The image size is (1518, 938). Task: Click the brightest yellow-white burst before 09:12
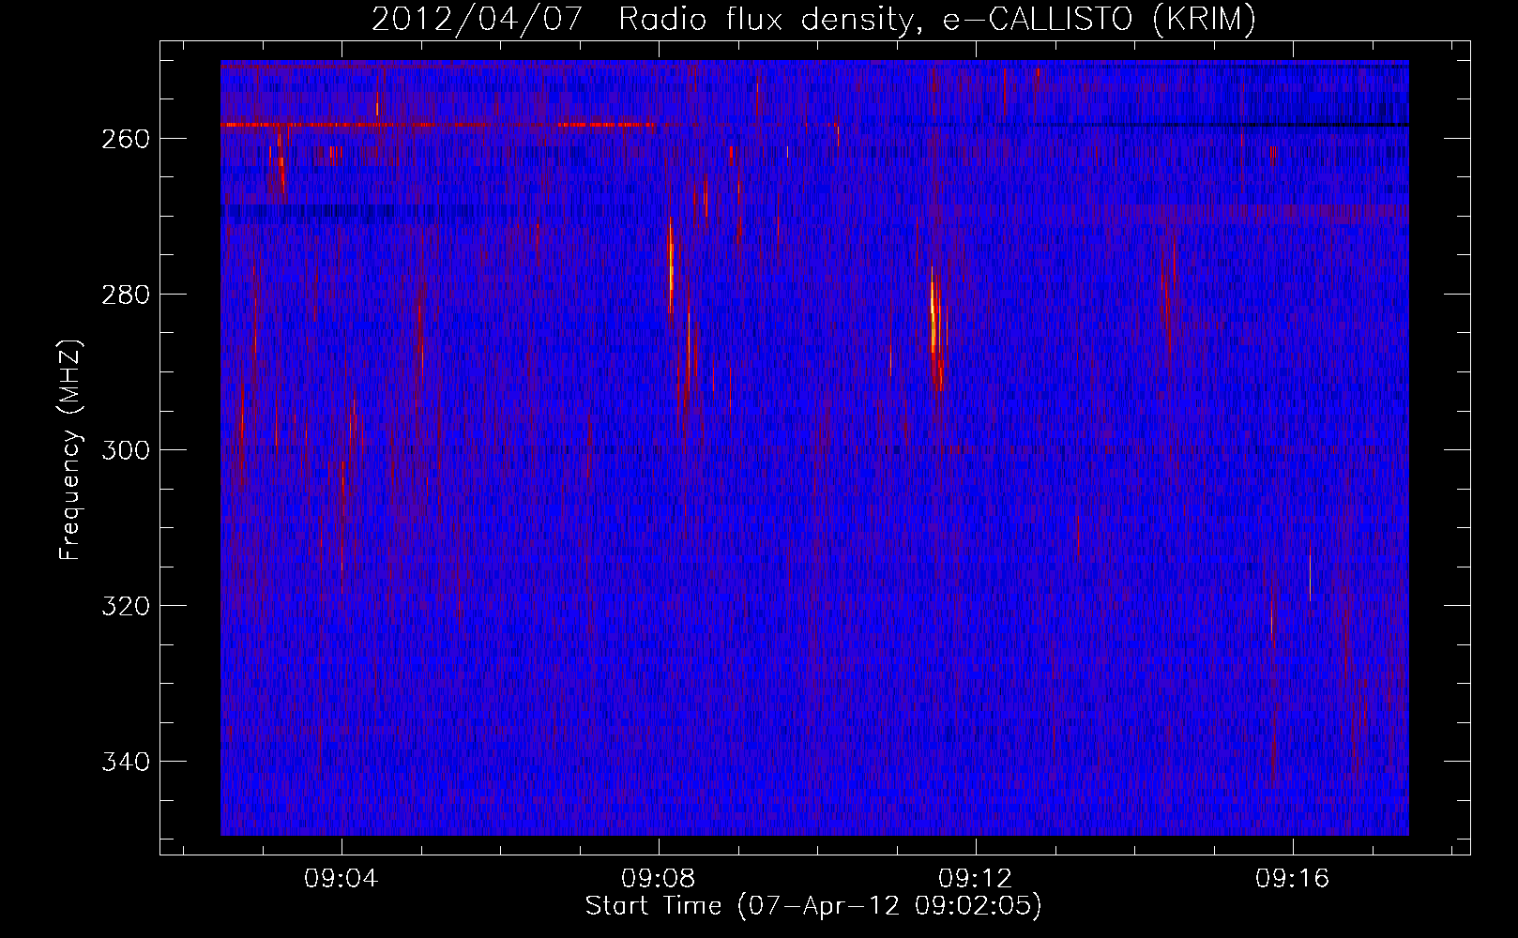coord(934,319)
